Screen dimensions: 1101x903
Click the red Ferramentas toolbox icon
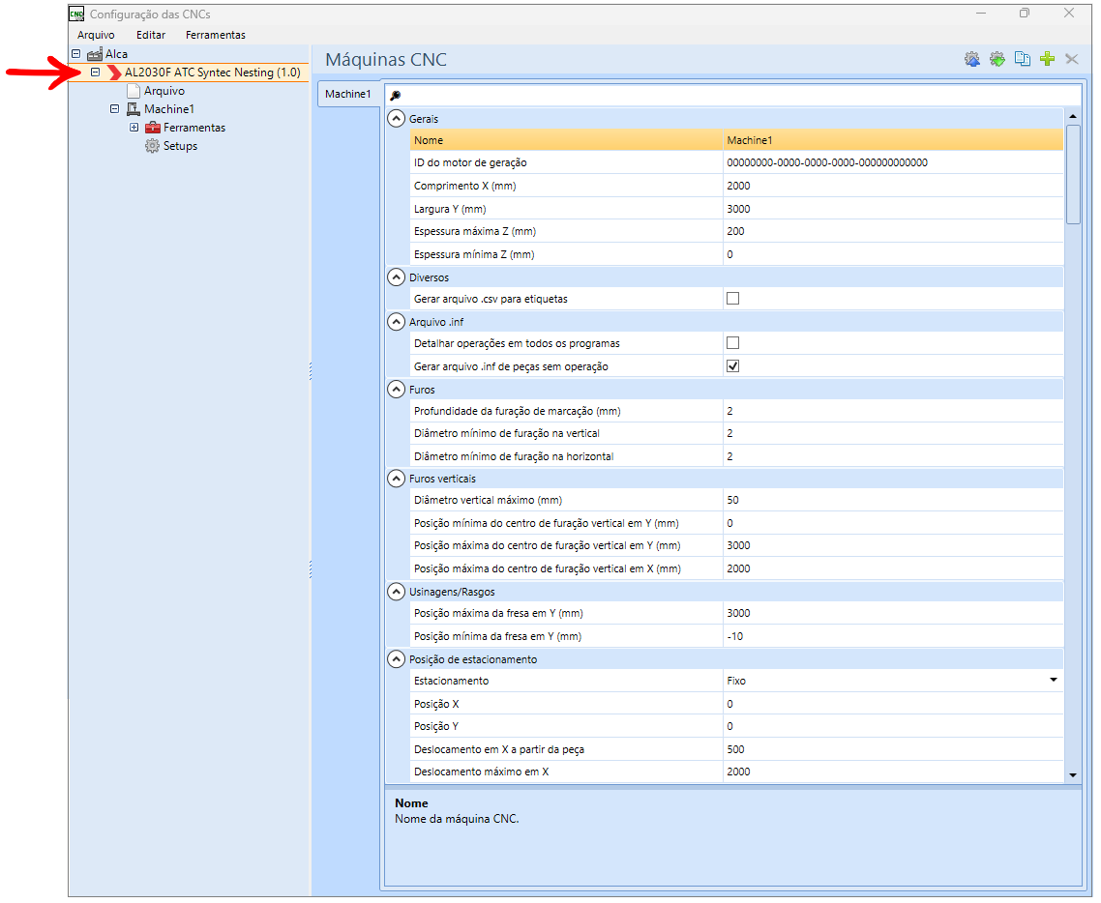click(x=152, y=128)
